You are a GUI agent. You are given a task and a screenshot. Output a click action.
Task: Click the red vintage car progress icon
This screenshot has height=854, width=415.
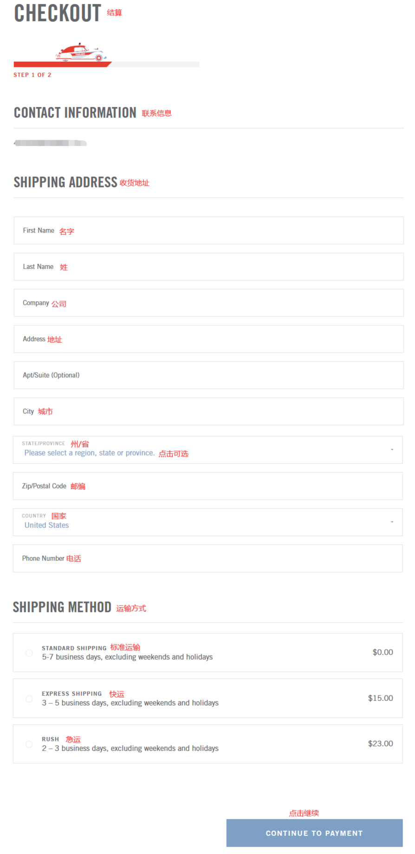pos(81,52)
